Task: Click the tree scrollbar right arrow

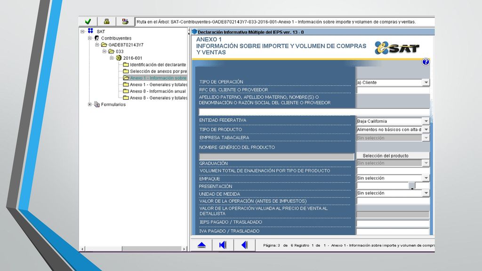Action: (184, 248)
